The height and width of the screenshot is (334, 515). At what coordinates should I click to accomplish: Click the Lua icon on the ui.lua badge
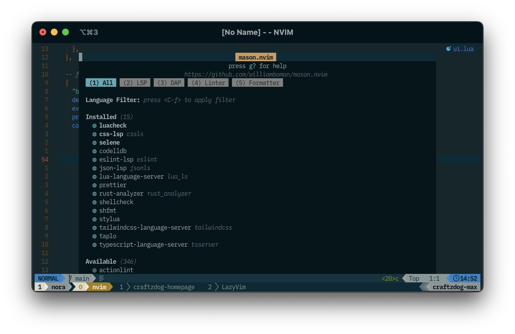coord(448,48)
